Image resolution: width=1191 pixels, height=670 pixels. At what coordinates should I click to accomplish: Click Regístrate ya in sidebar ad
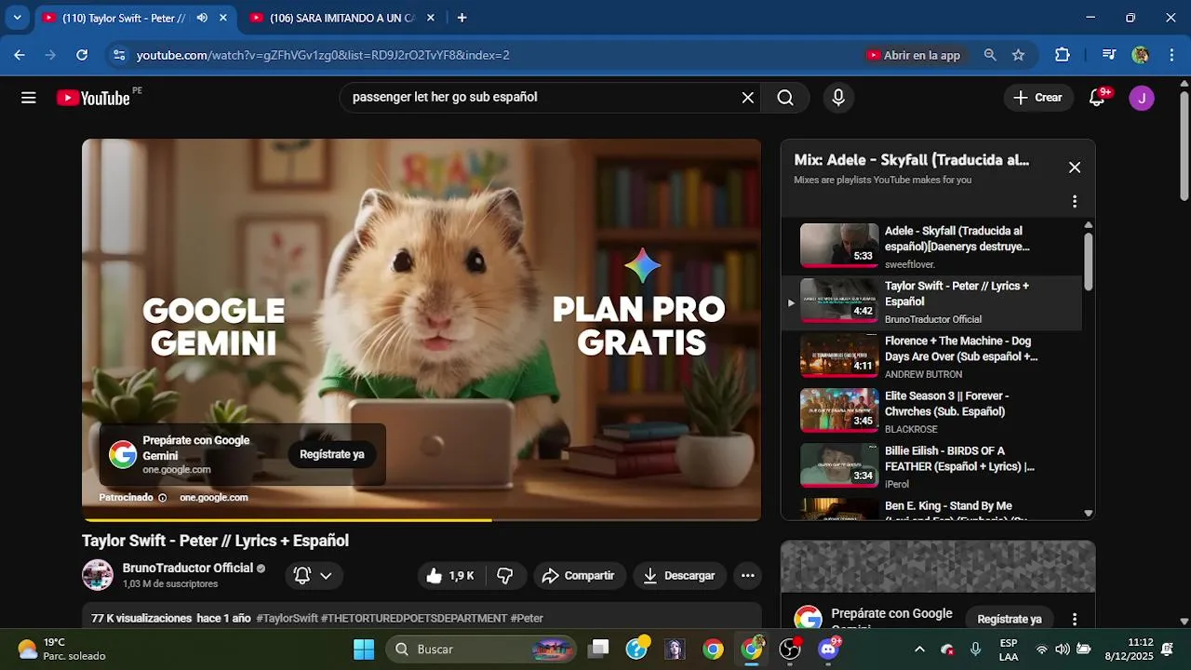[1010, 619]
